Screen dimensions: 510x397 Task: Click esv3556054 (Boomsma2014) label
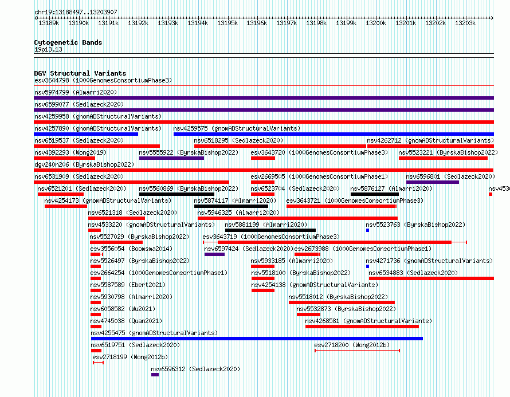131,249
